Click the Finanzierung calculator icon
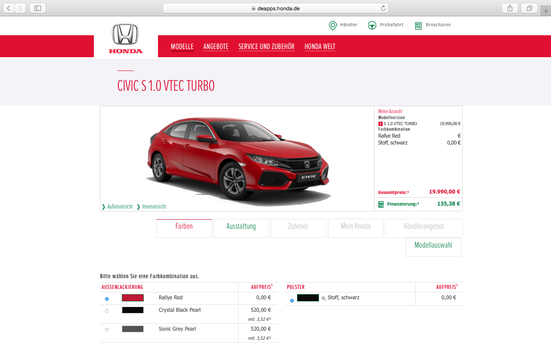551x344 pixels. (381, 204)
